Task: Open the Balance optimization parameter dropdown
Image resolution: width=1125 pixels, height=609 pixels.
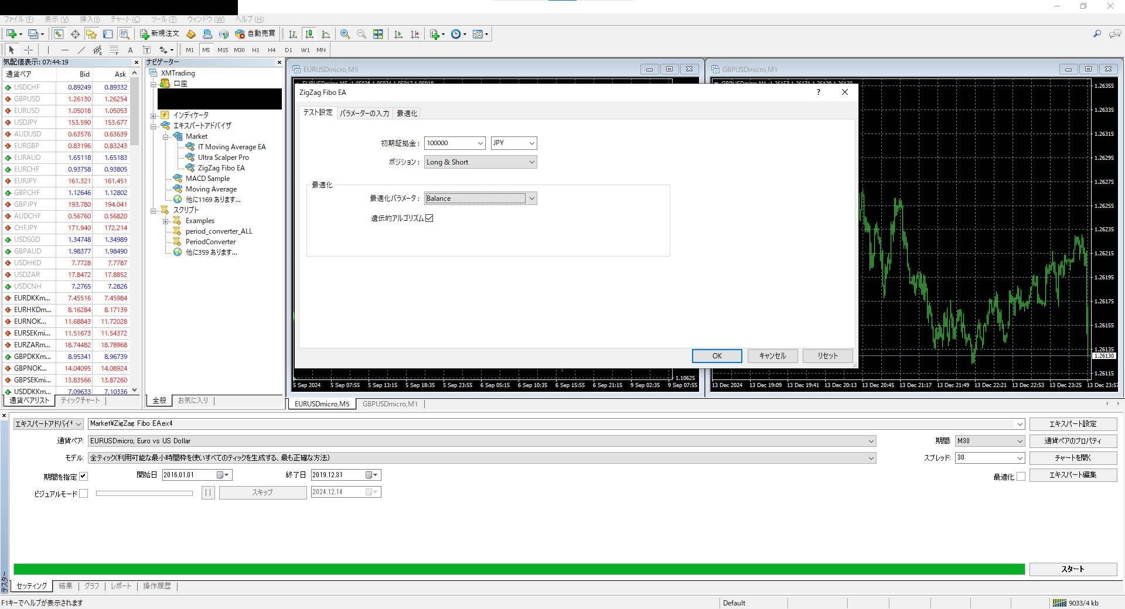Action: pyautogui.click(x=480, y=199)
